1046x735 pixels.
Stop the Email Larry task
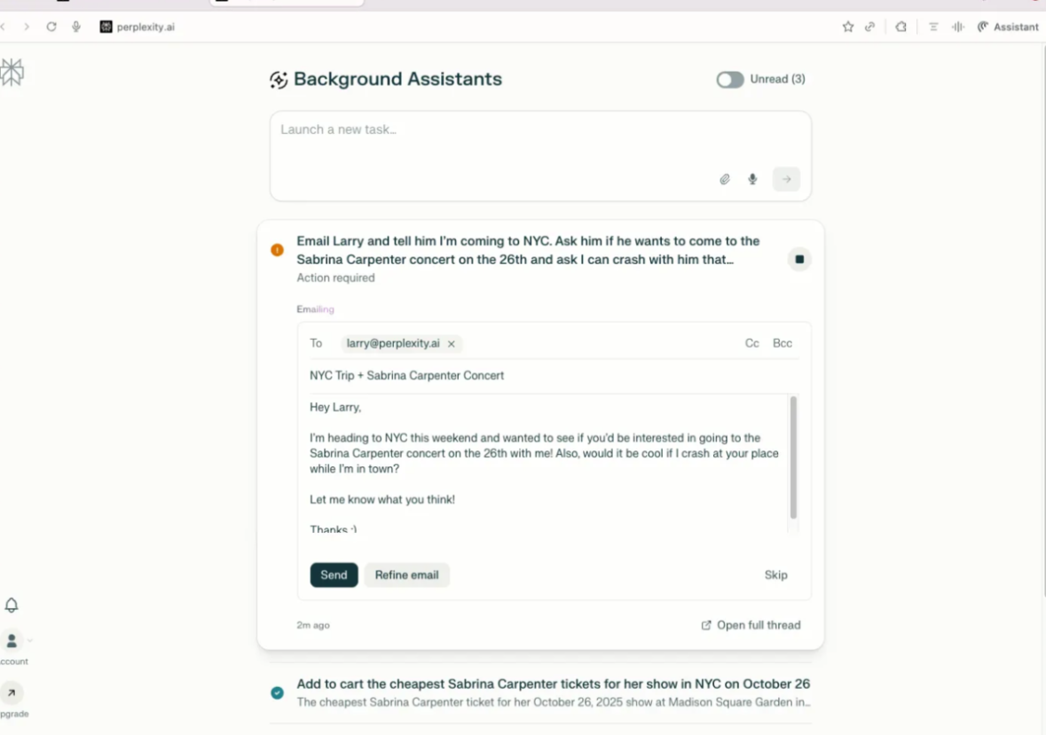pyautogui.click(x=799, y=260)
